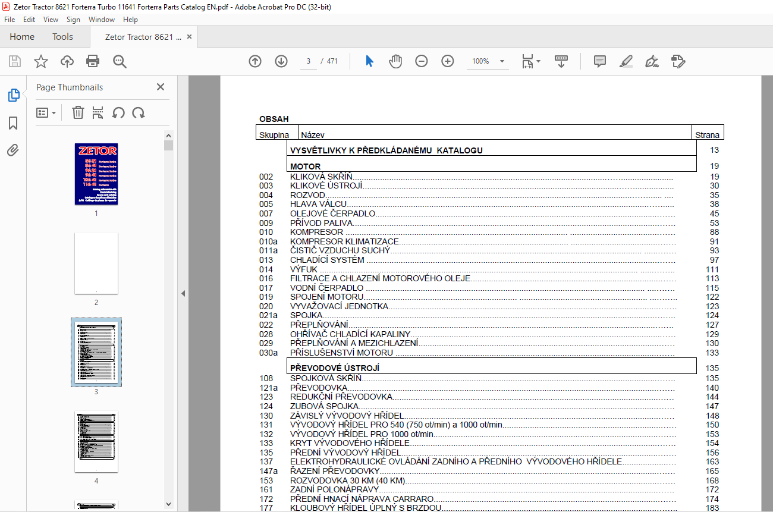Select the highlight text pen tool

coord(626,61)
